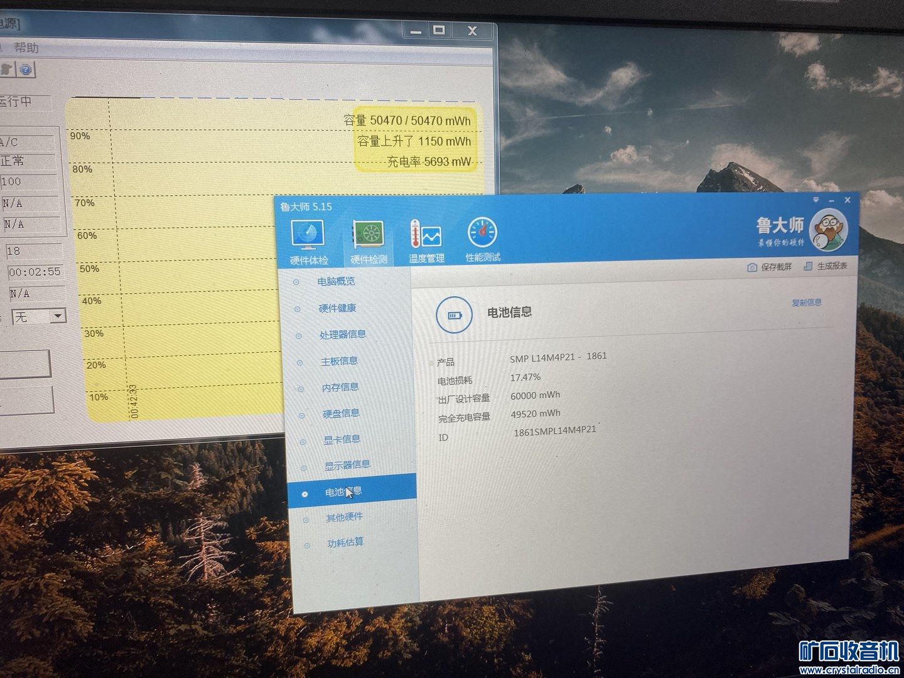Click 生成报表 generate report button

coord(826,266)
